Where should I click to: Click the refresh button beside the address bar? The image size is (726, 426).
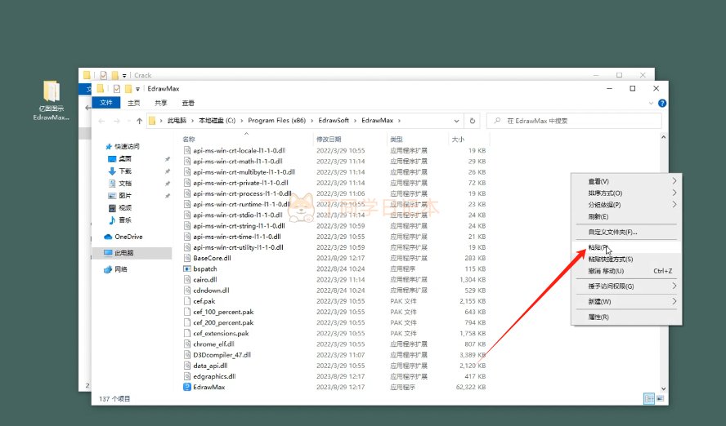[472, 121]
